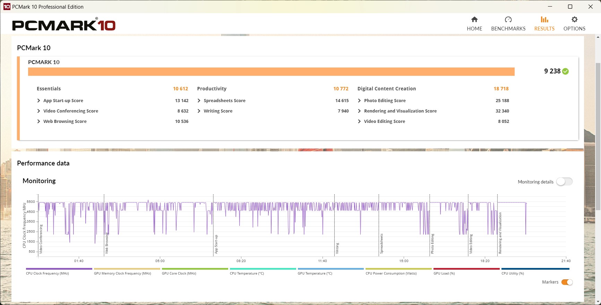Viewport: 601px width, 305px height.
Task: Open the Home page icon
Action: pos(474,19)
